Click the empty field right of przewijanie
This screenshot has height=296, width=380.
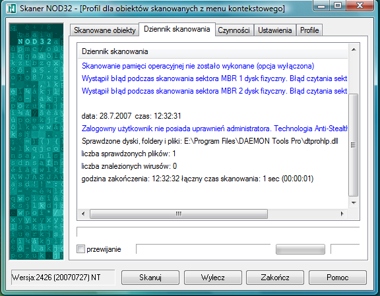[x=203, y=249]
